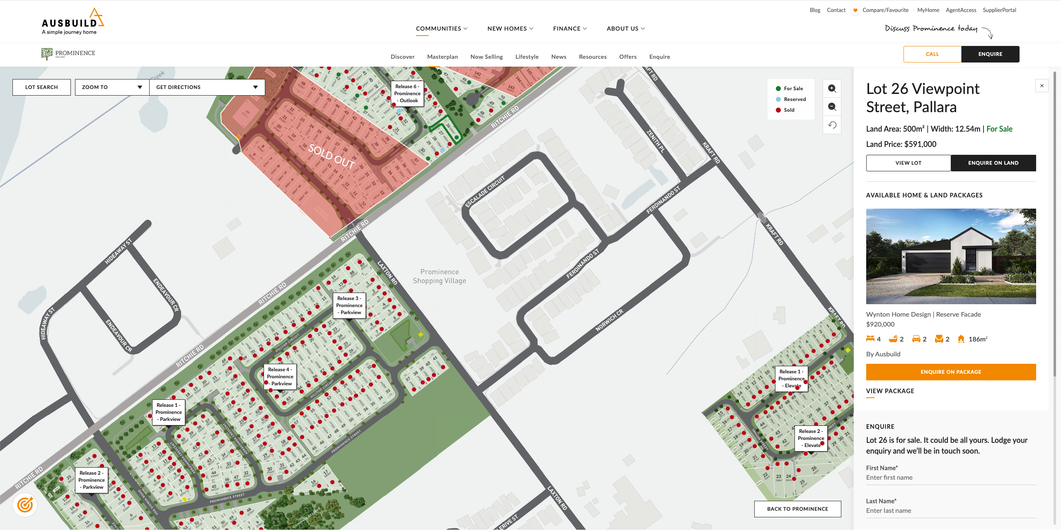This screenshot has width=1061, height=531.
Task: Click the map zoom out magnifier icon
Action: (832, 107)
